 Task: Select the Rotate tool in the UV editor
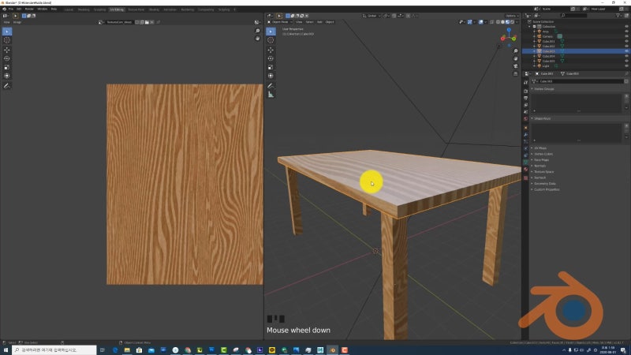7,58
